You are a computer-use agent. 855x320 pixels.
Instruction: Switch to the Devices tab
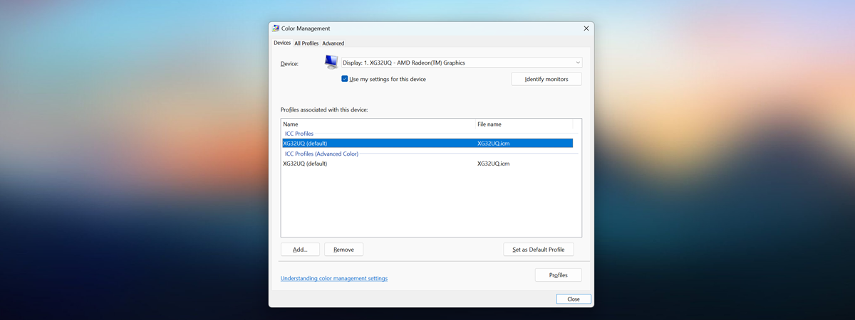(x=282, y=43)
